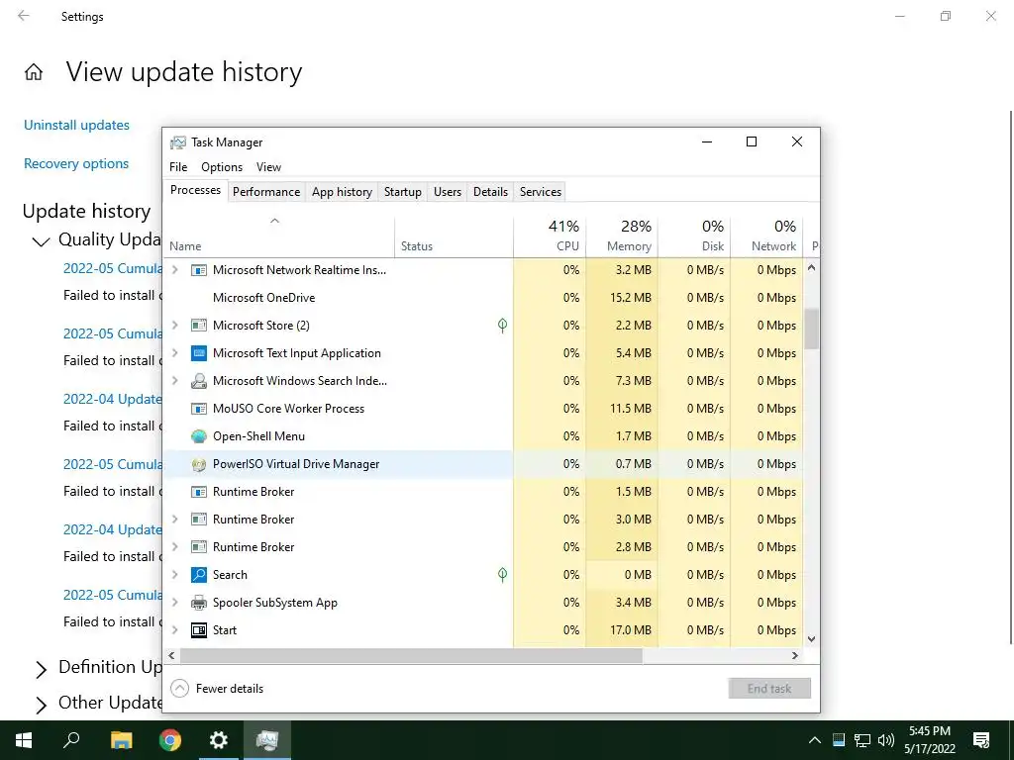Click the Microsoft Text Input Application icon
This screenshot has width=1014, height=760.
pyautogui.click(x=198, y=353)
